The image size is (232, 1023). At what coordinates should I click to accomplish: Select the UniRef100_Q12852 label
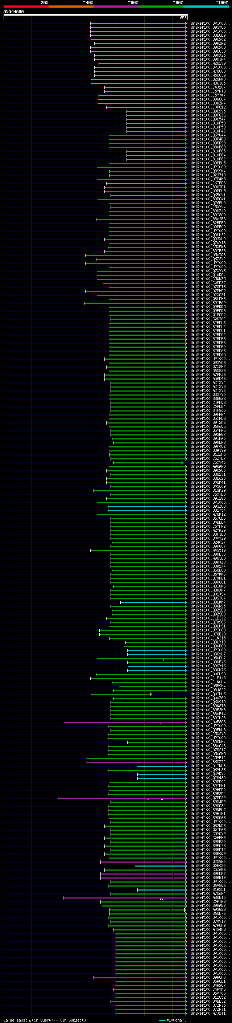(x=208, y=998)
